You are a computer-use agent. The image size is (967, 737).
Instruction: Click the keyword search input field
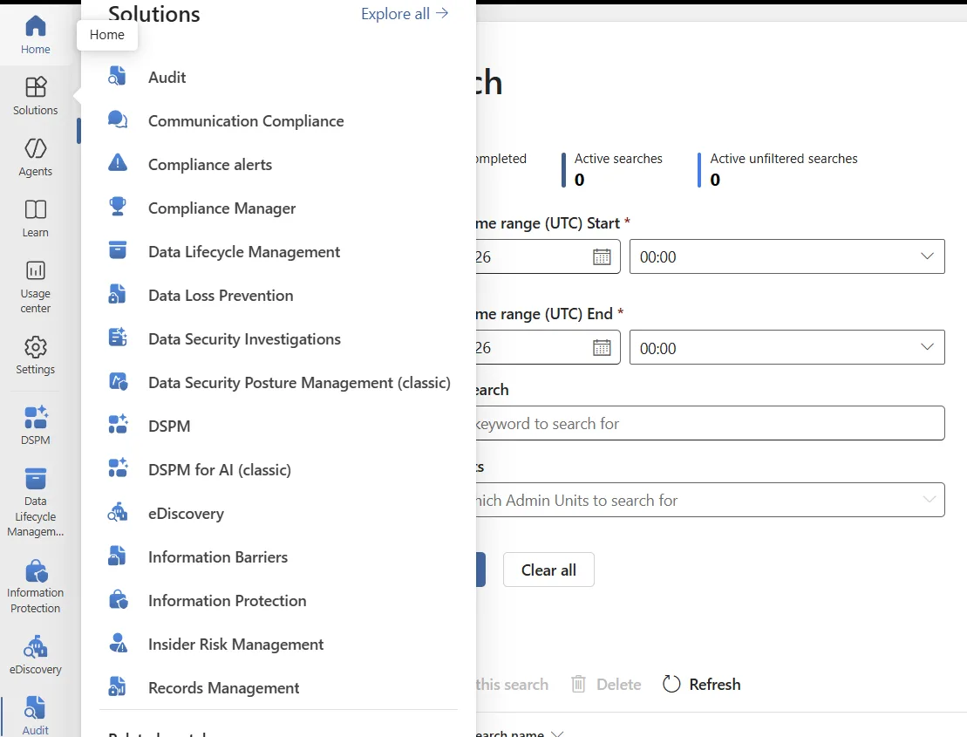(709, 423)
